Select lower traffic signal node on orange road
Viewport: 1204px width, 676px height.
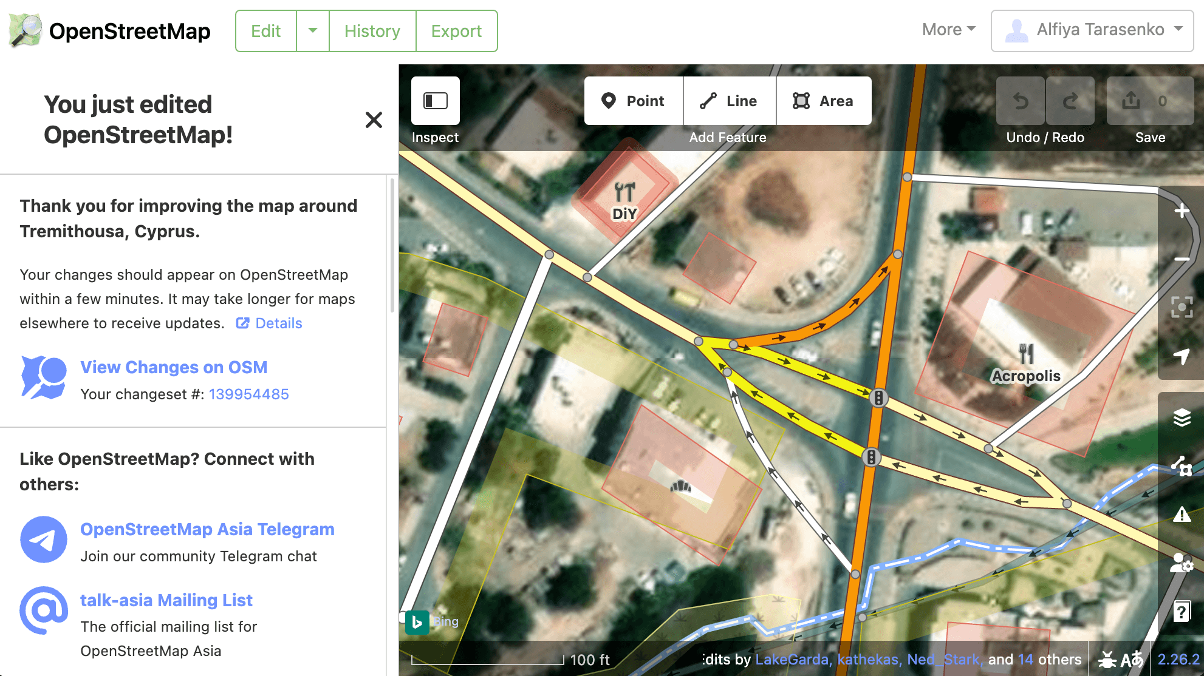pyautogui.click(x=871, y=457)
